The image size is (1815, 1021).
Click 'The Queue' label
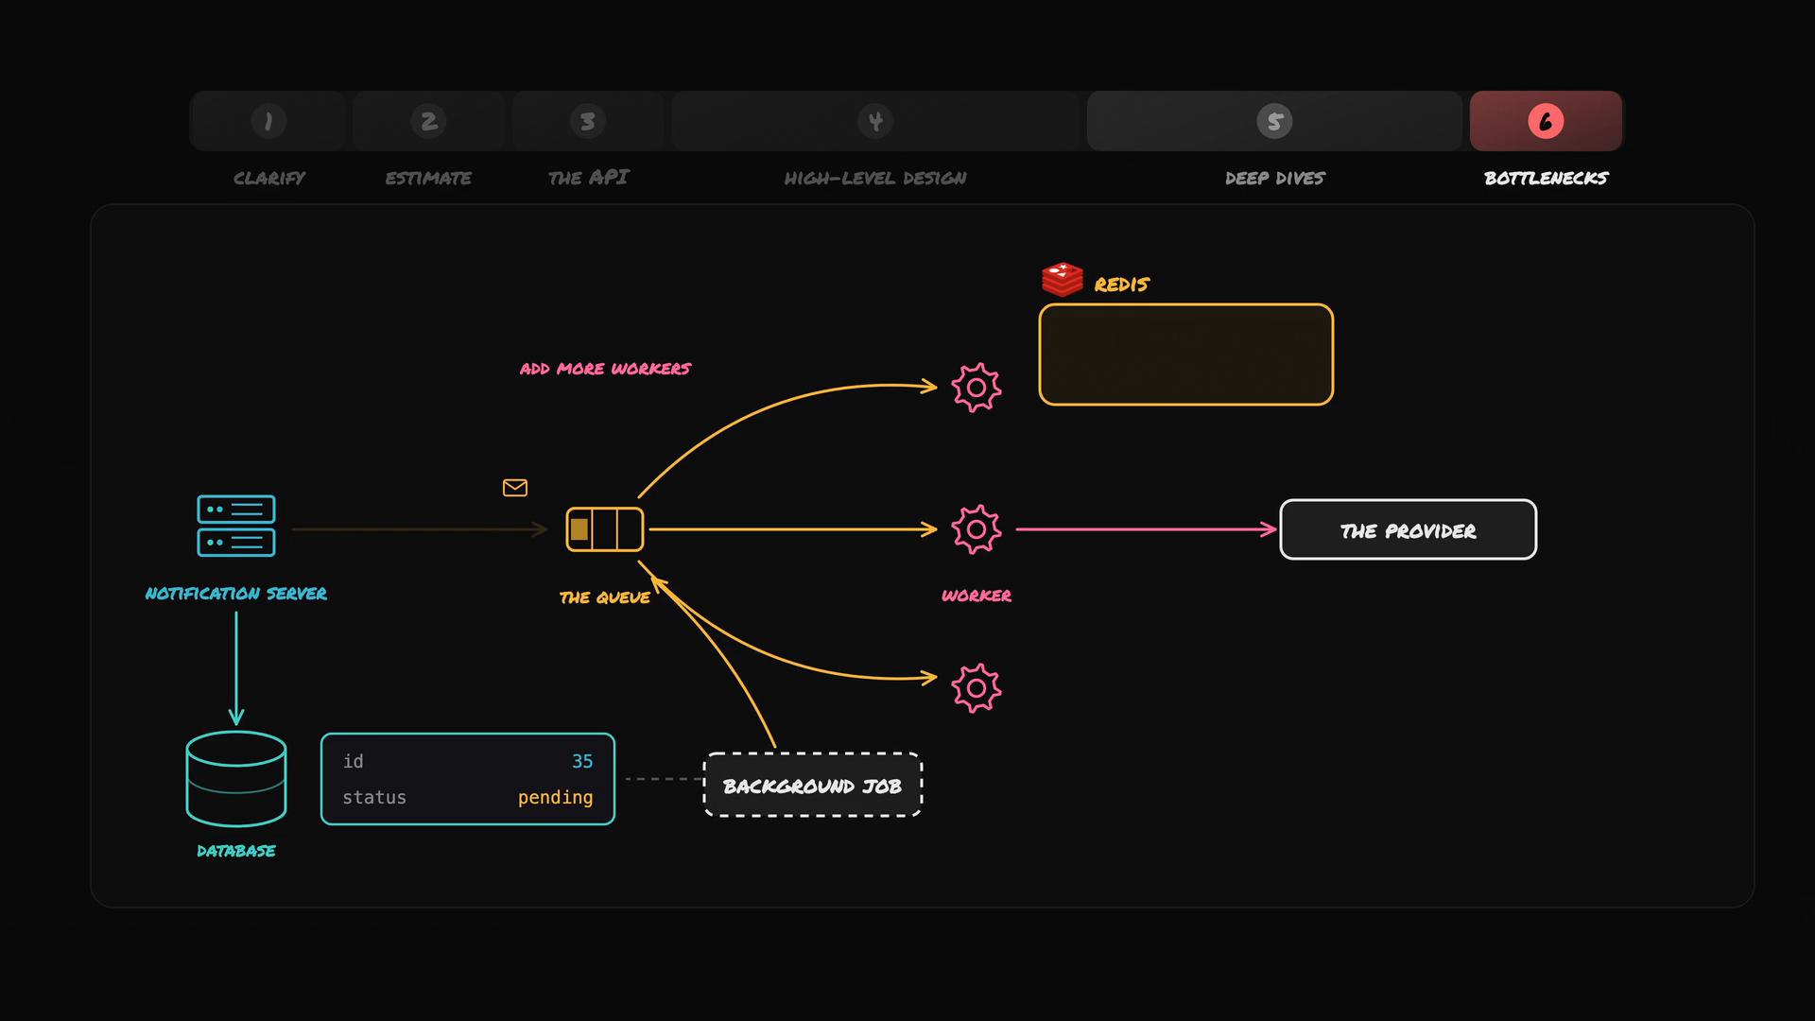pyautogui.click(x=605, y=597)
